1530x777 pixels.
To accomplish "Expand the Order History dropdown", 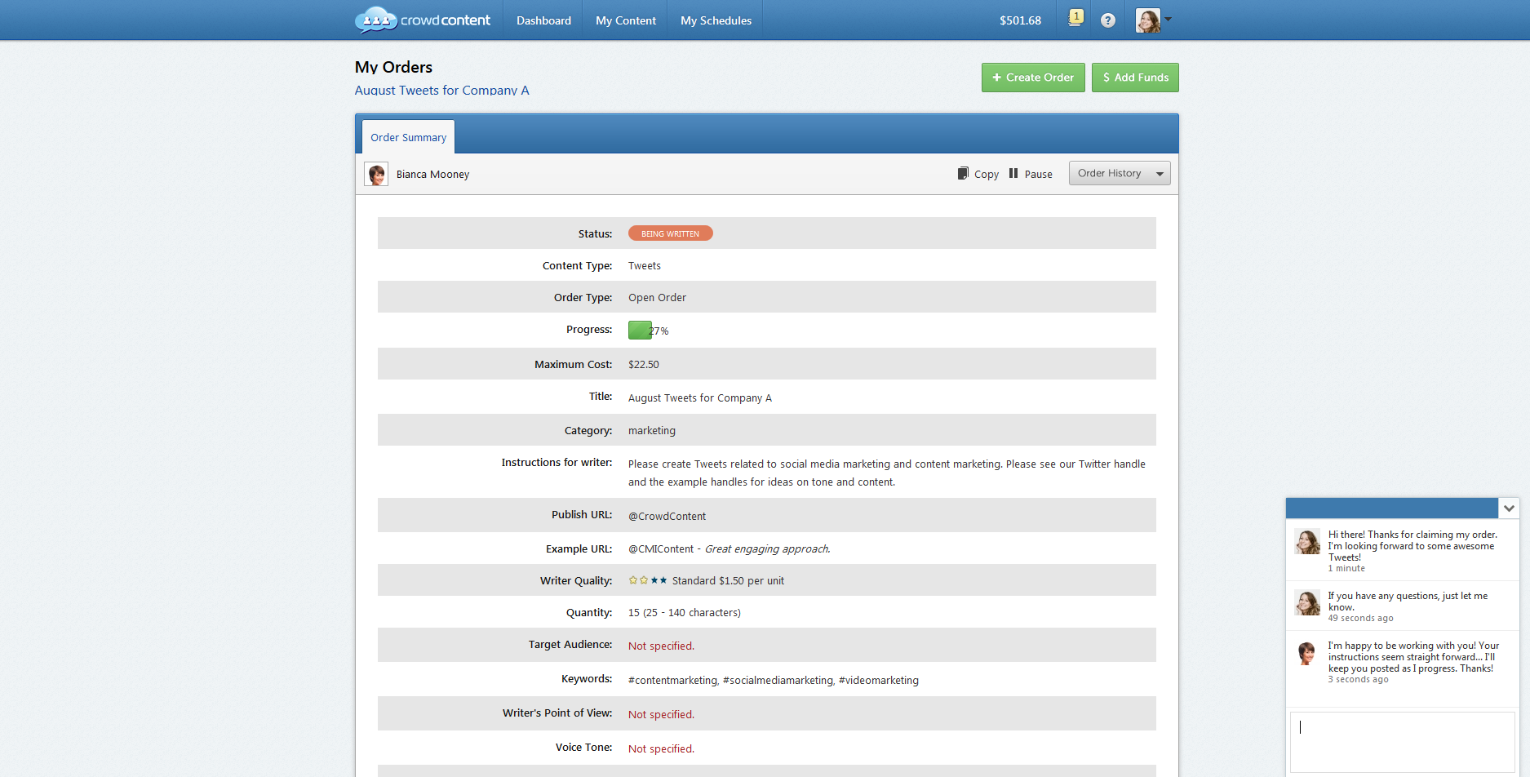I will 1119,173.
